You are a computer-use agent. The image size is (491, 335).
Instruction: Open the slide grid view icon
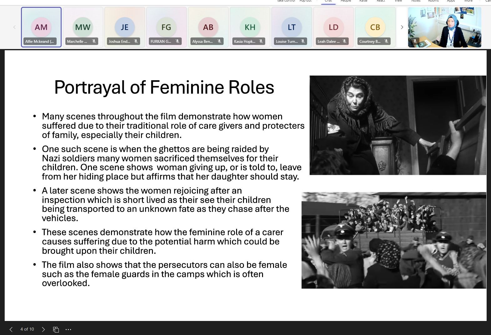tap(56, 329)
